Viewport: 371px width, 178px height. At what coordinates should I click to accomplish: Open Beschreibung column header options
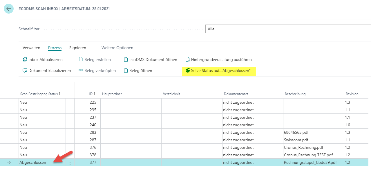tap(295, 94)
